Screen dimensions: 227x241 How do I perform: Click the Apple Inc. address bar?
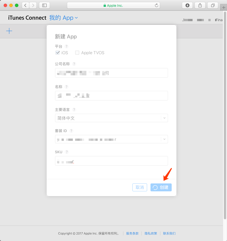(114, 6)
